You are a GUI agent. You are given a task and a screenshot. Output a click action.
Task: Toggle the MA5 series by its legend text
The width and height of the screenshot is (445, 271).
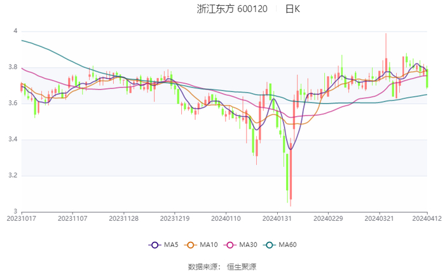point(172,244)
